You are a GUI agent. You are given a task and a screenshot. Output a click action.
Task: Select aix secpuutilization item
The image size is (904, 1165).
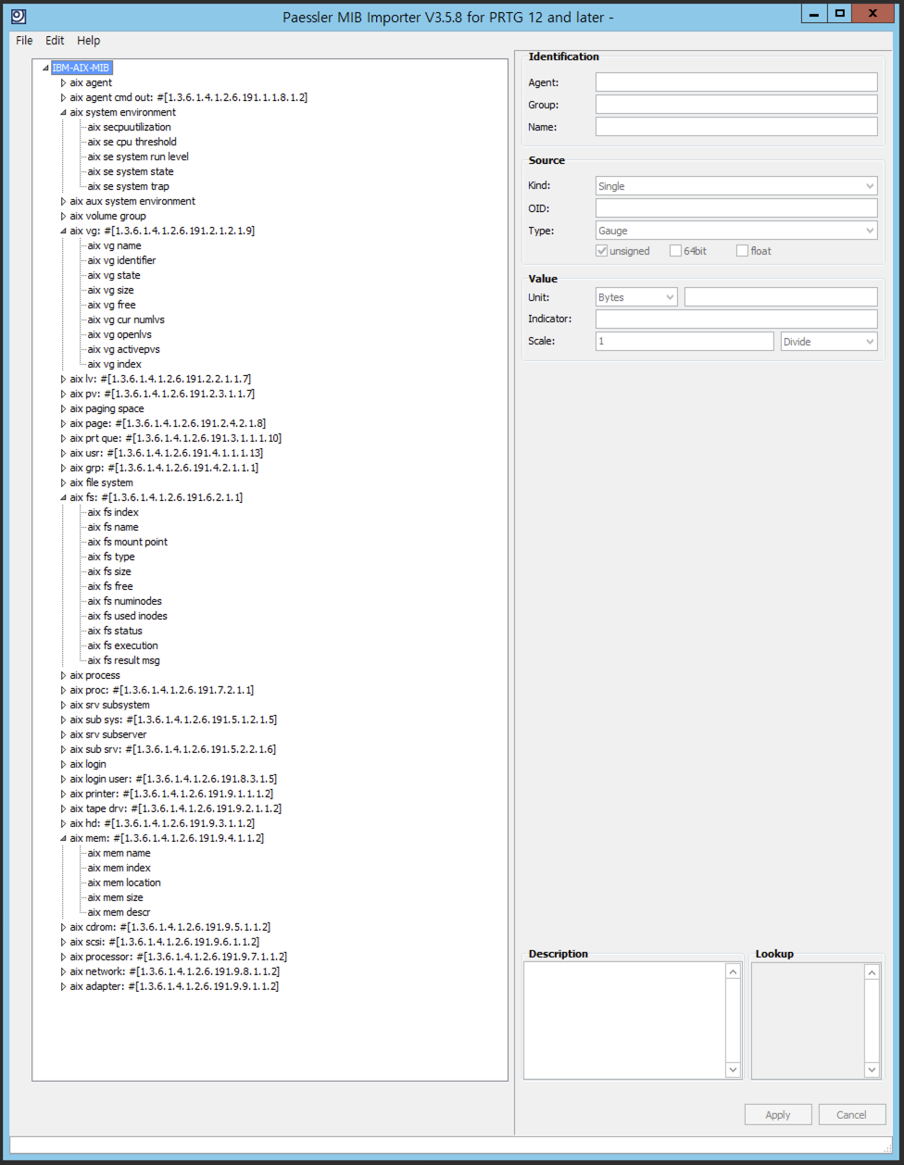click(129, 127)
